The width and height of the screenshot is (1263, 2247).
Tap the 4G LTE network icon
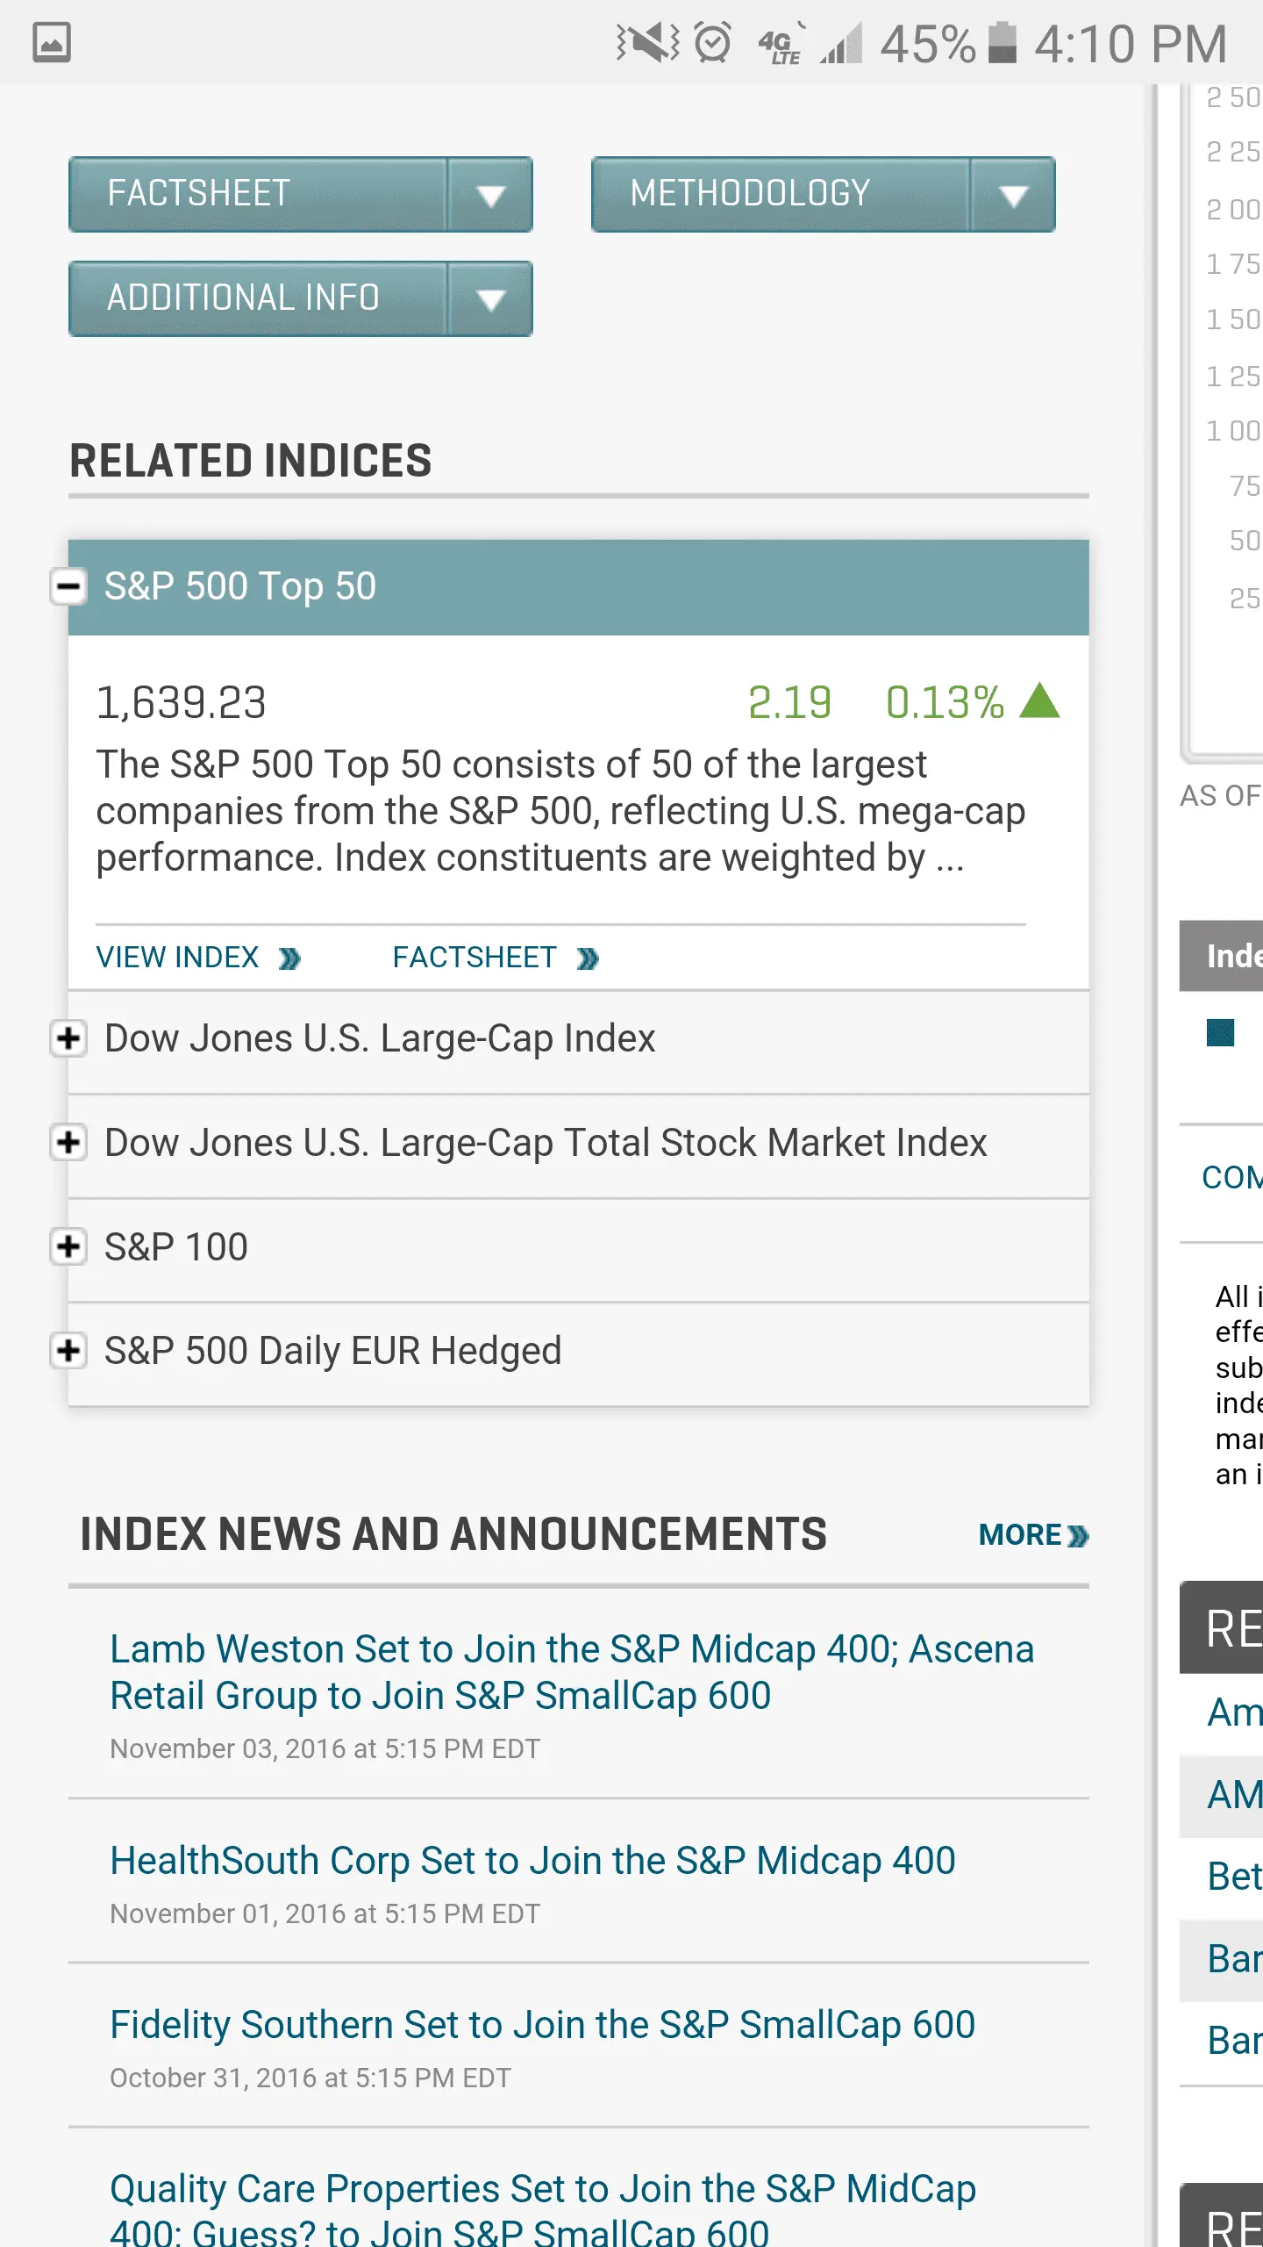[x=781, y=44]
